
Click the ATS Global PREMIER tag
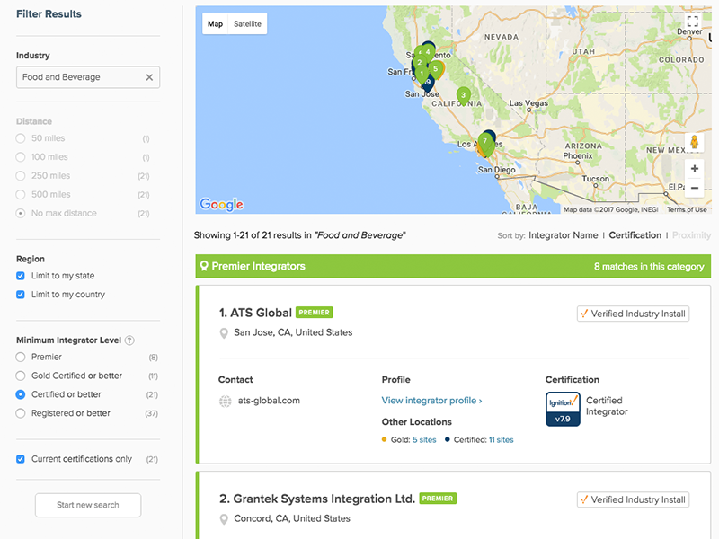314,313
